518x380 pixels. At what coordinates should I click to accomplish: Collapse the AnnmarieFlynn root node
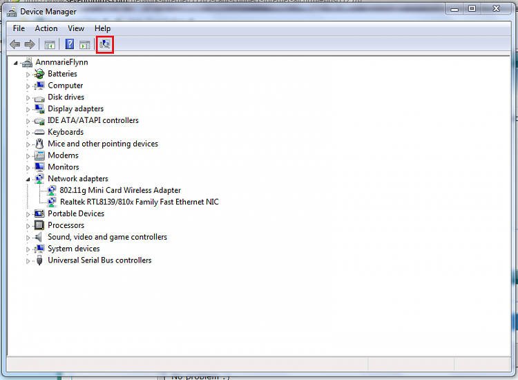pyautogui.click(x=15, y=63)
